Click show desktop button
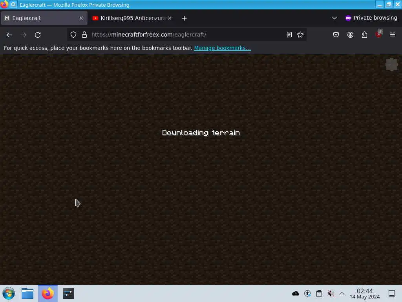Image resolution: width=402 pixels, height=302 pixels. tap(391, 293)
